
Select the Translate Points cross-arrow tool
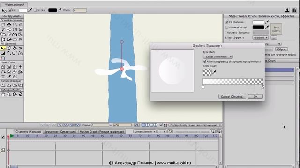(9, 25)
